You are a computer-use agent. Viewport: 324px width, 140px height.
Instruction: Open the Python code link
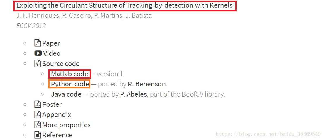click(x=70, y=84)
